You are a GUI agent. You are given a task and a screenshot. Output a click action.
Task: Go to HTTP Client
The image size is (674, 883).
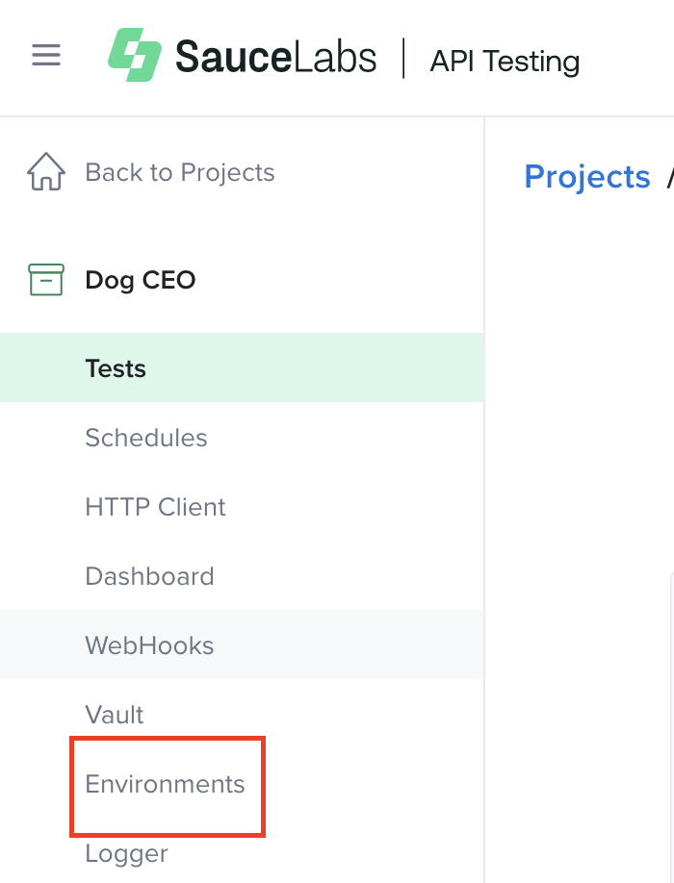pos(155,507)
